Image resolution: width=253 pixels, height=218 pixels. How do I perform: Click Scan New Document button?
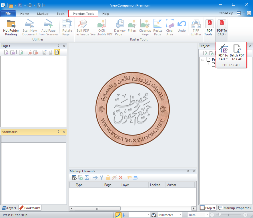pyautogui.click(x=30, y=27)
